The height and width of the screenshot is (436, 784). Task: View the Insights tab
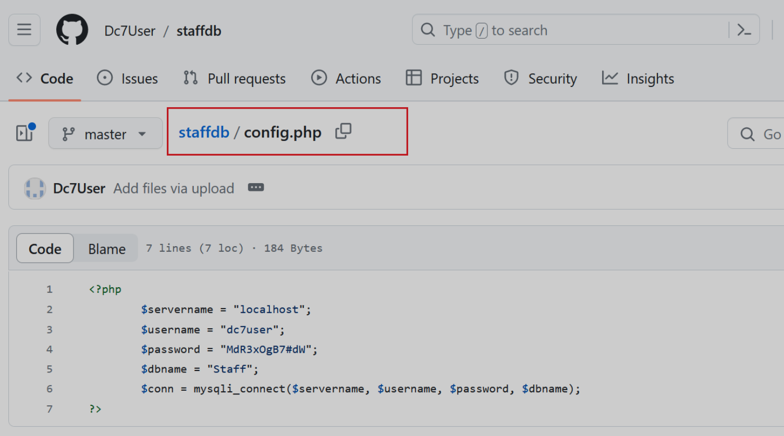tap(638, 79)
